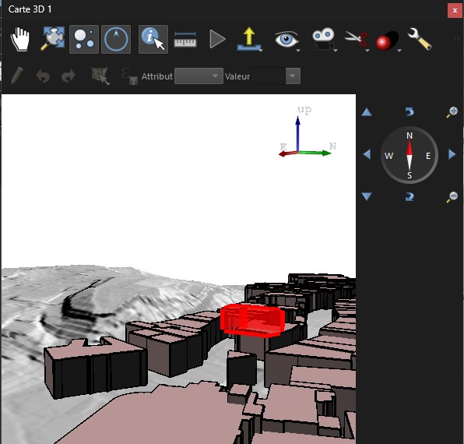Zoom out with the magnifier minus icon
The width and height of the screenshot is (464, 444).
(452, 197)
